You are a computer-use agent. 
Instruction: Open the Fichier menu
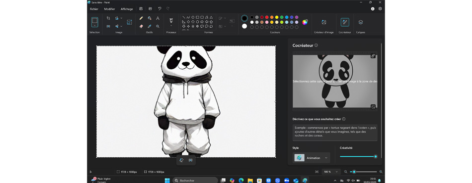94,9
